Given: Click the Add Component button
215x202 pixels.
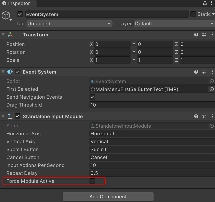Looking at the screenshot, I should 108,197.
